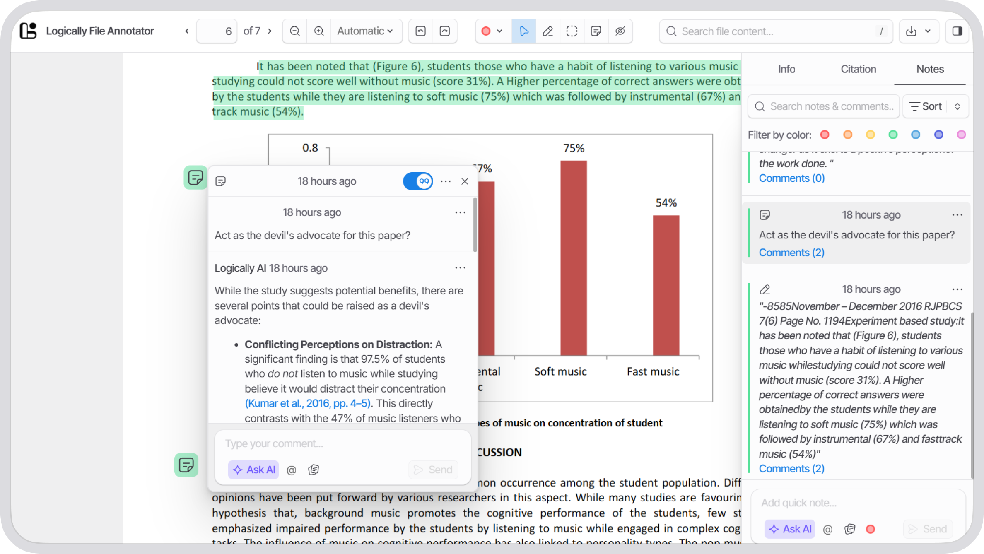Screen dimensions: 984x554
Task: Select the cursor pointer tool
Action: click(523, 31)
